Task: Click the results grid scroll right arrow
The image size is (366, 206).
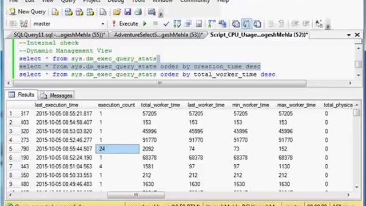Action: (348, 195)
